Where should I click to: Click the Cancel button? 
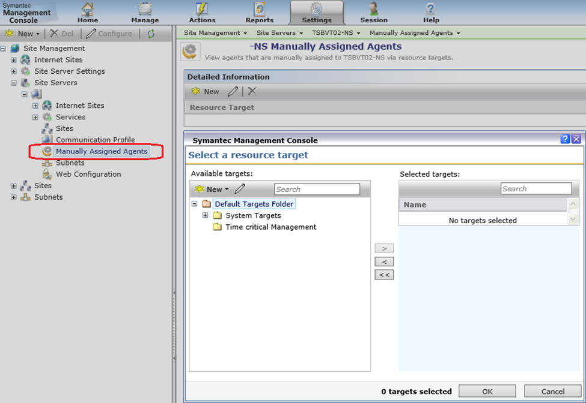click(x=552, y=391)
